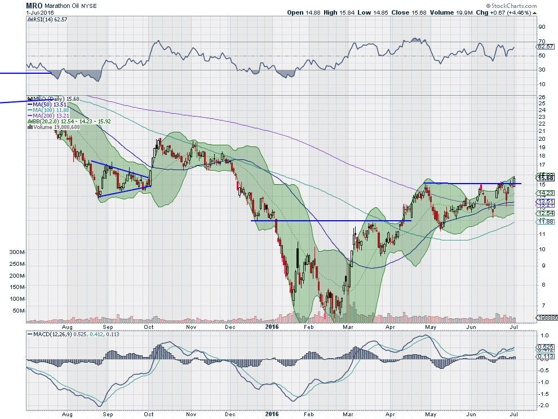
Task: Click the 0.525 MACD value tag on right axis
Action: pyautogui.click(x=546, y=347)
